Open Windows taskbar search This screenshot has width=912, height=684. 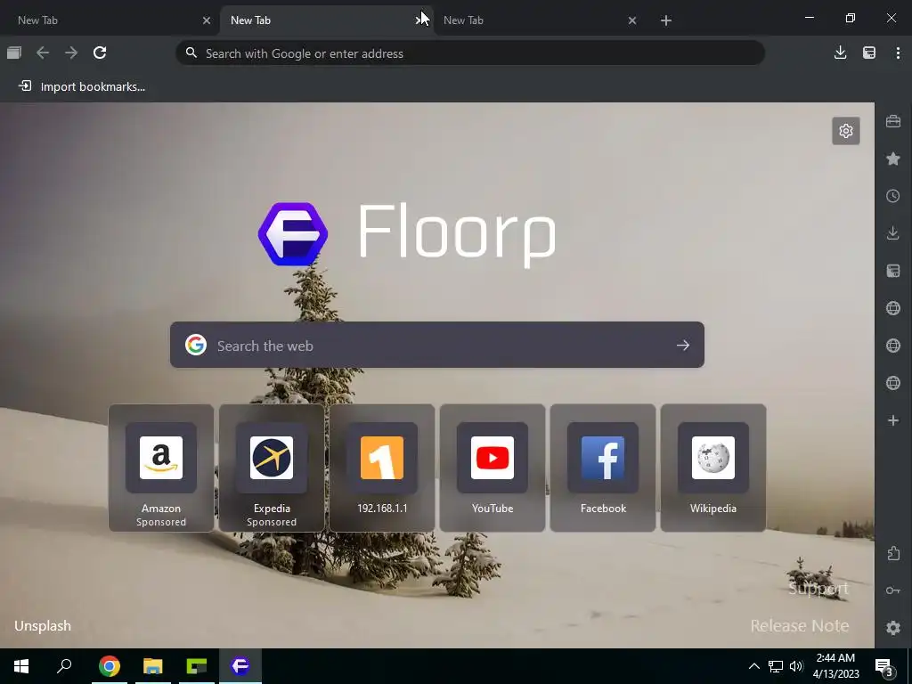point(64,666)
